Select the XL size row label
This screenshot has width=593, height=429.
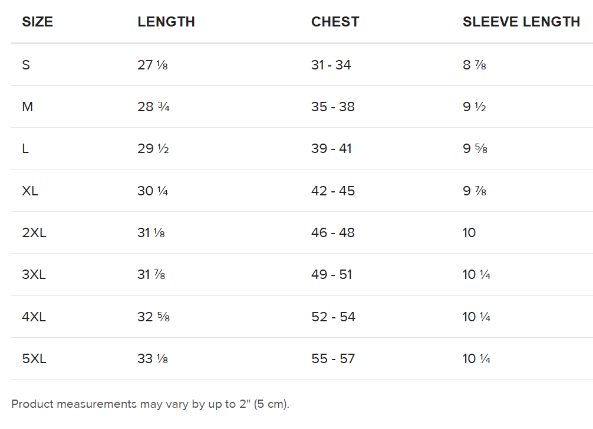tap(30, 191)
